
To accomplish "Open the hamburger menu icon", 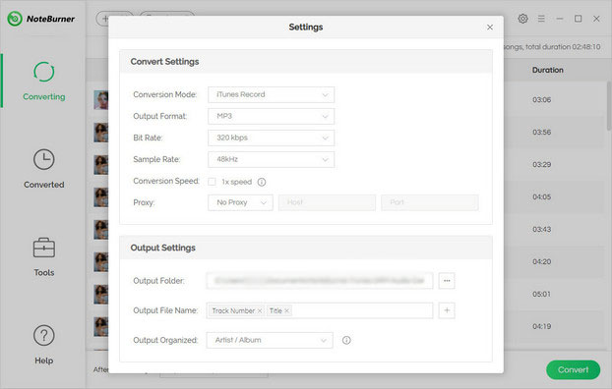I will click(541, 19).
